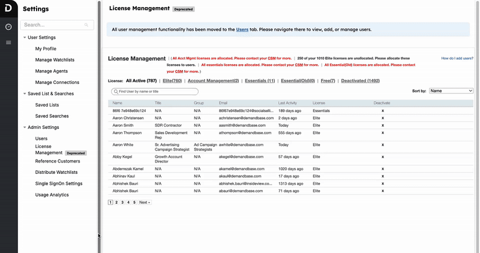This screenshot has height=253, width=480.
Task: Deactivate the abhishek.bauri@insideview user
Action: pos(383,183)
